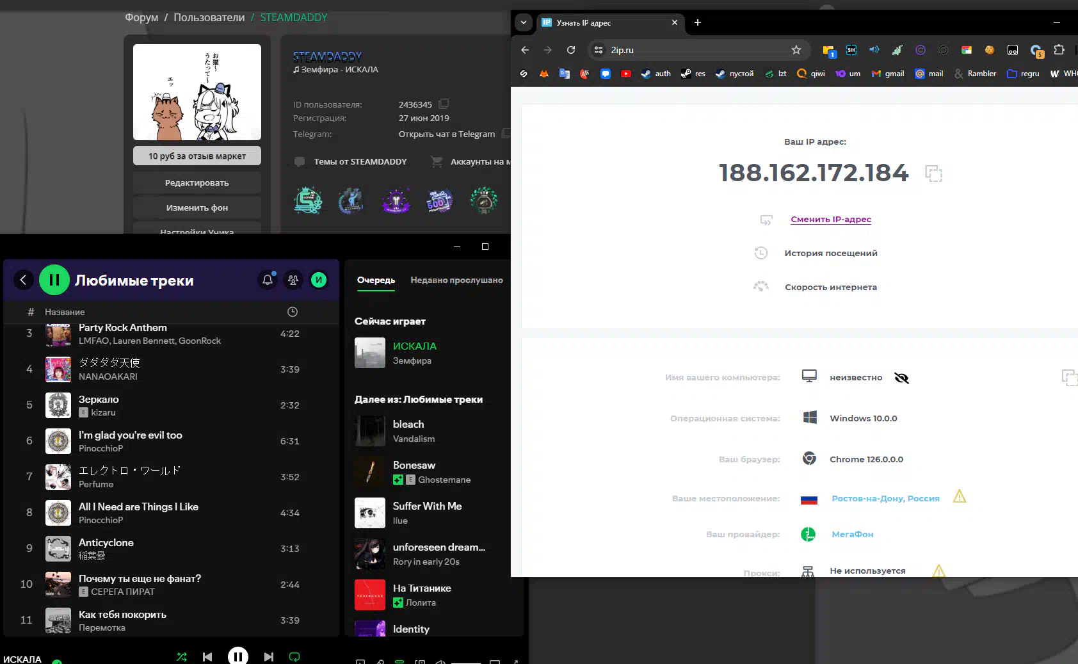Copy IP address 188.162.172.184 icon
The width and height of the screenshot is (1078, 664).
934,173
